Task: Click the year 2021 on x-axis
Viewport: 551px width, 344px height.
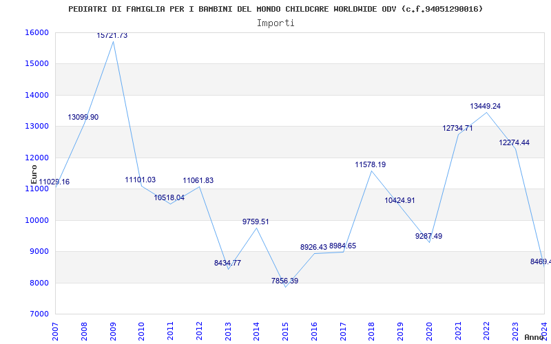Action: click(458, 331)
